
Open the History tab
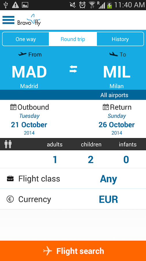120,39
